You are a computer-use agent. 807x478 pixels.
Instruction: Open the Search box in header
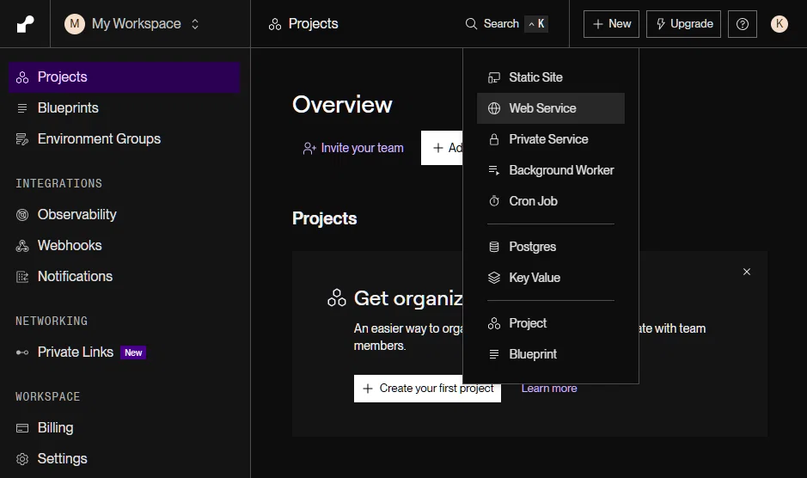[x=506, y=24]
